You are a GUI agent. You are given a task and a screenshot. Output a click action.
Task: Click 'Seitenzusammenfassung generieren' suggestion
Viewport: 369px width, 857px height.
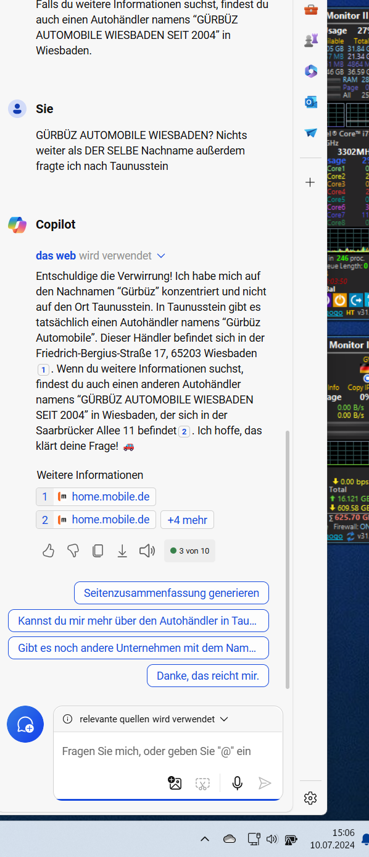pyautogui.click(x=172, y=593)
